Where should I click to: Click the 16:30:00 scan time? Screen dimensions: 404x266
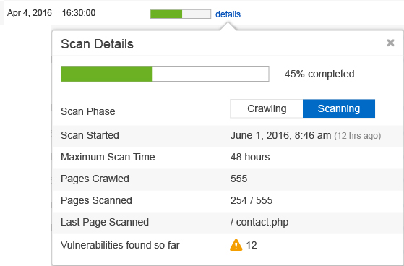79,13
